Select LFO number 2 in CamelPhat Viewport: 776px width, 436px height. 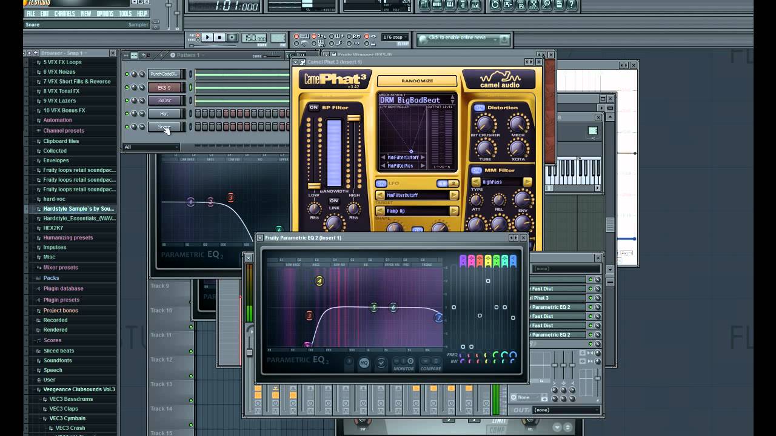pos(453,183)
